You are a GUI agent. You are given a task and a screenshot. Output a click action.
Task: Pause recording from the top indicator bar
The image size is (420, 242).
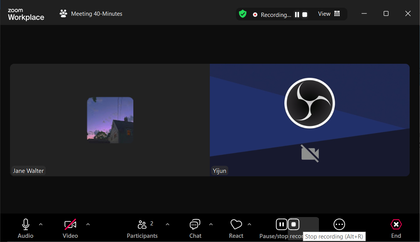(297, 15)
